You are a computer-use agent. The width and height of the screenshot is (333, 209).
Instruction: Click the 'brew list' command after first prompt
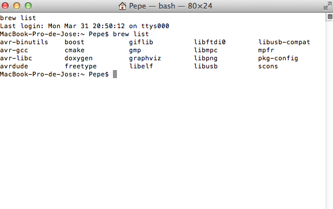tap(131, 34)
